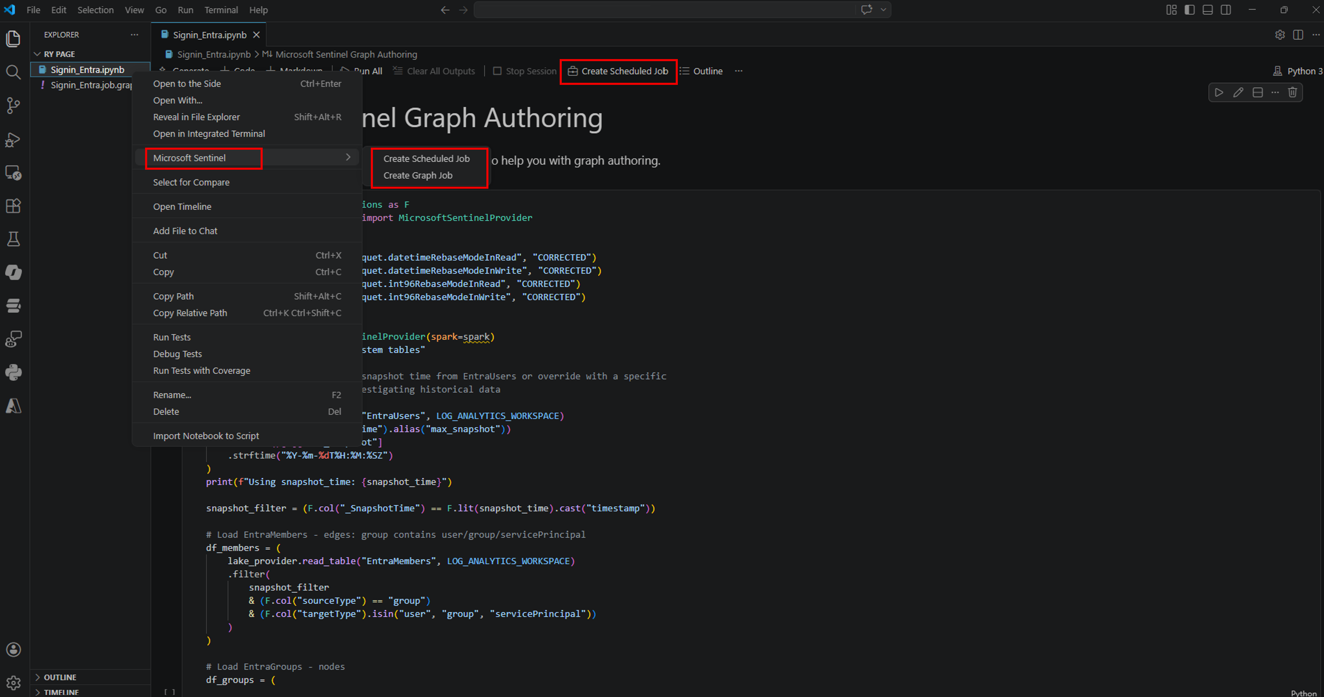Open the Azure sidebar icon
Viewport: 1324px width, 697px height.
click(x=13, y=406)
